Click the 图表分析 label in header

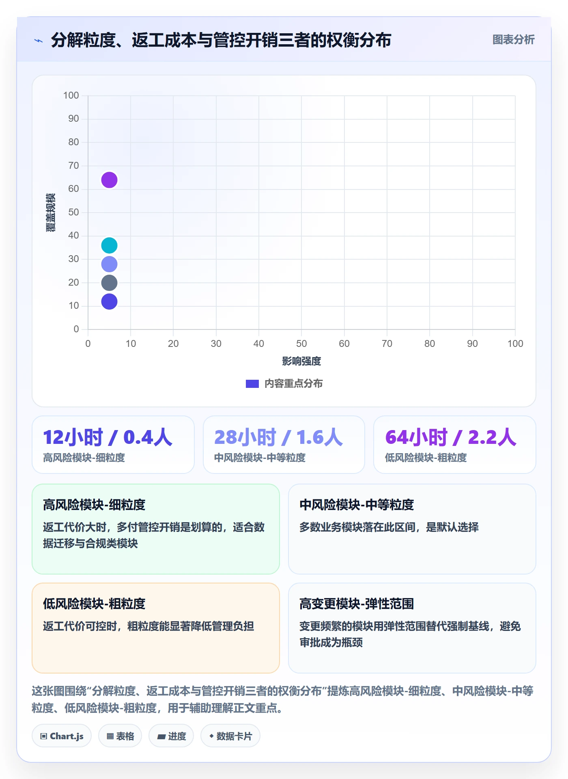[x=513, y=39]
